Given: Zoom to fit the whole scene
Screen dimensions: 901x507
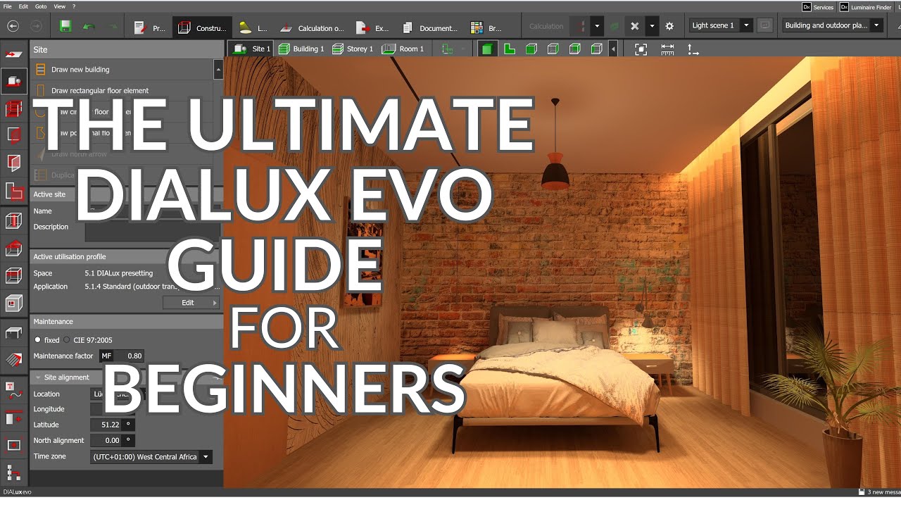Looking at the screenshot, I should coord(641,49).
